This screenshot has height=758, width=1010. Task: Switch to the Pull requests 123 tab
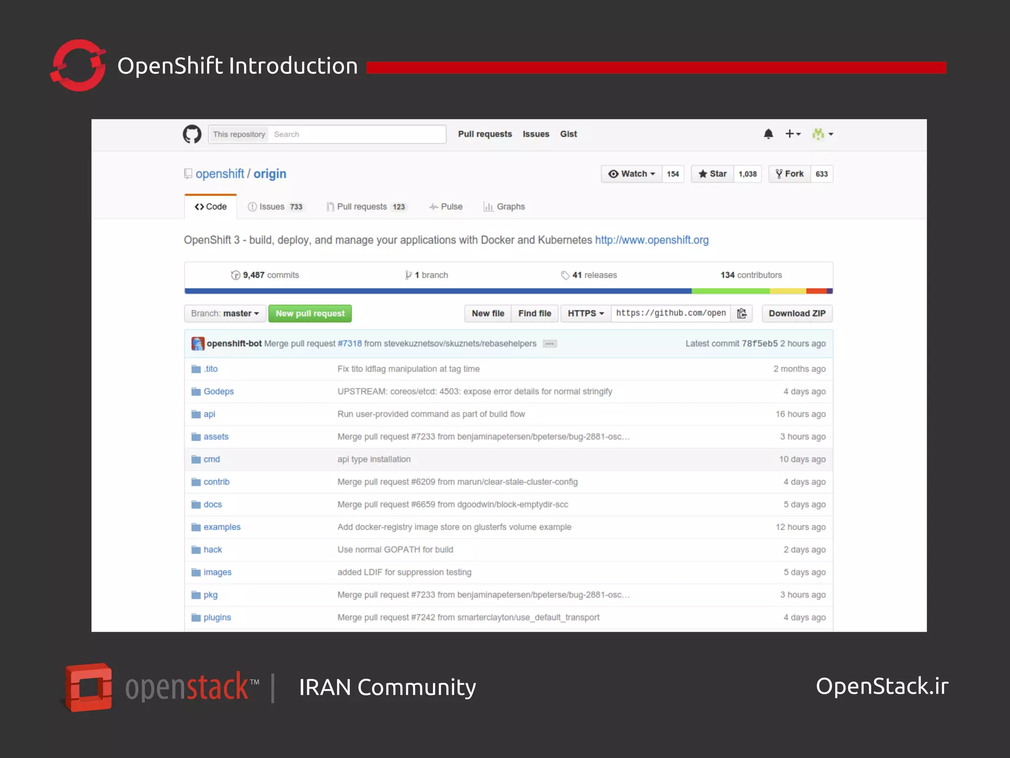(x=366, y=207)
